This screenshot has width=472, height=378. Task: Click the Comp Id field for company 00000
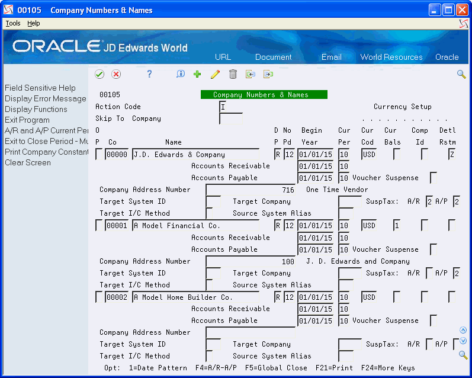(x=425, y=154)
